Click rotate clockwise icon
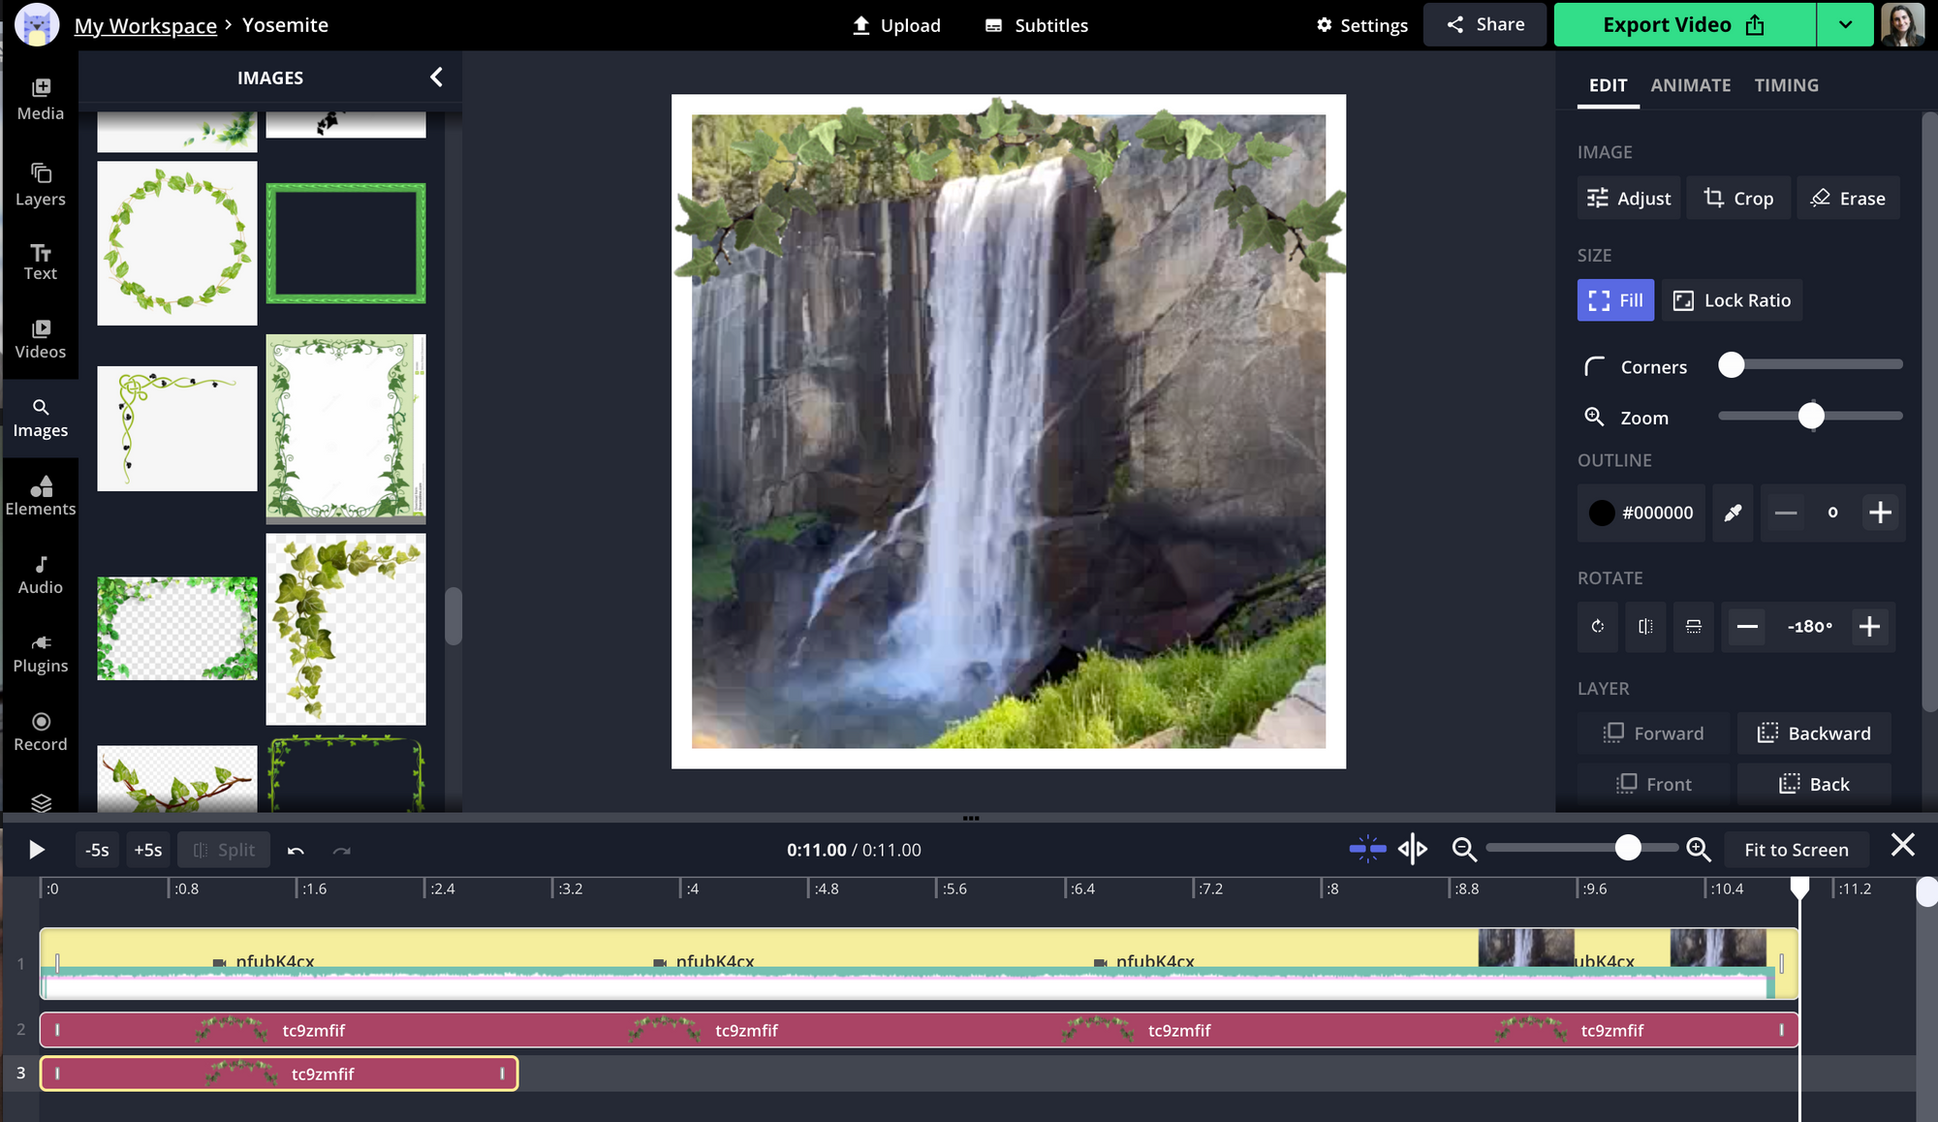The height and width of the screenshot is (1122, 1938). coord(1598,627)
